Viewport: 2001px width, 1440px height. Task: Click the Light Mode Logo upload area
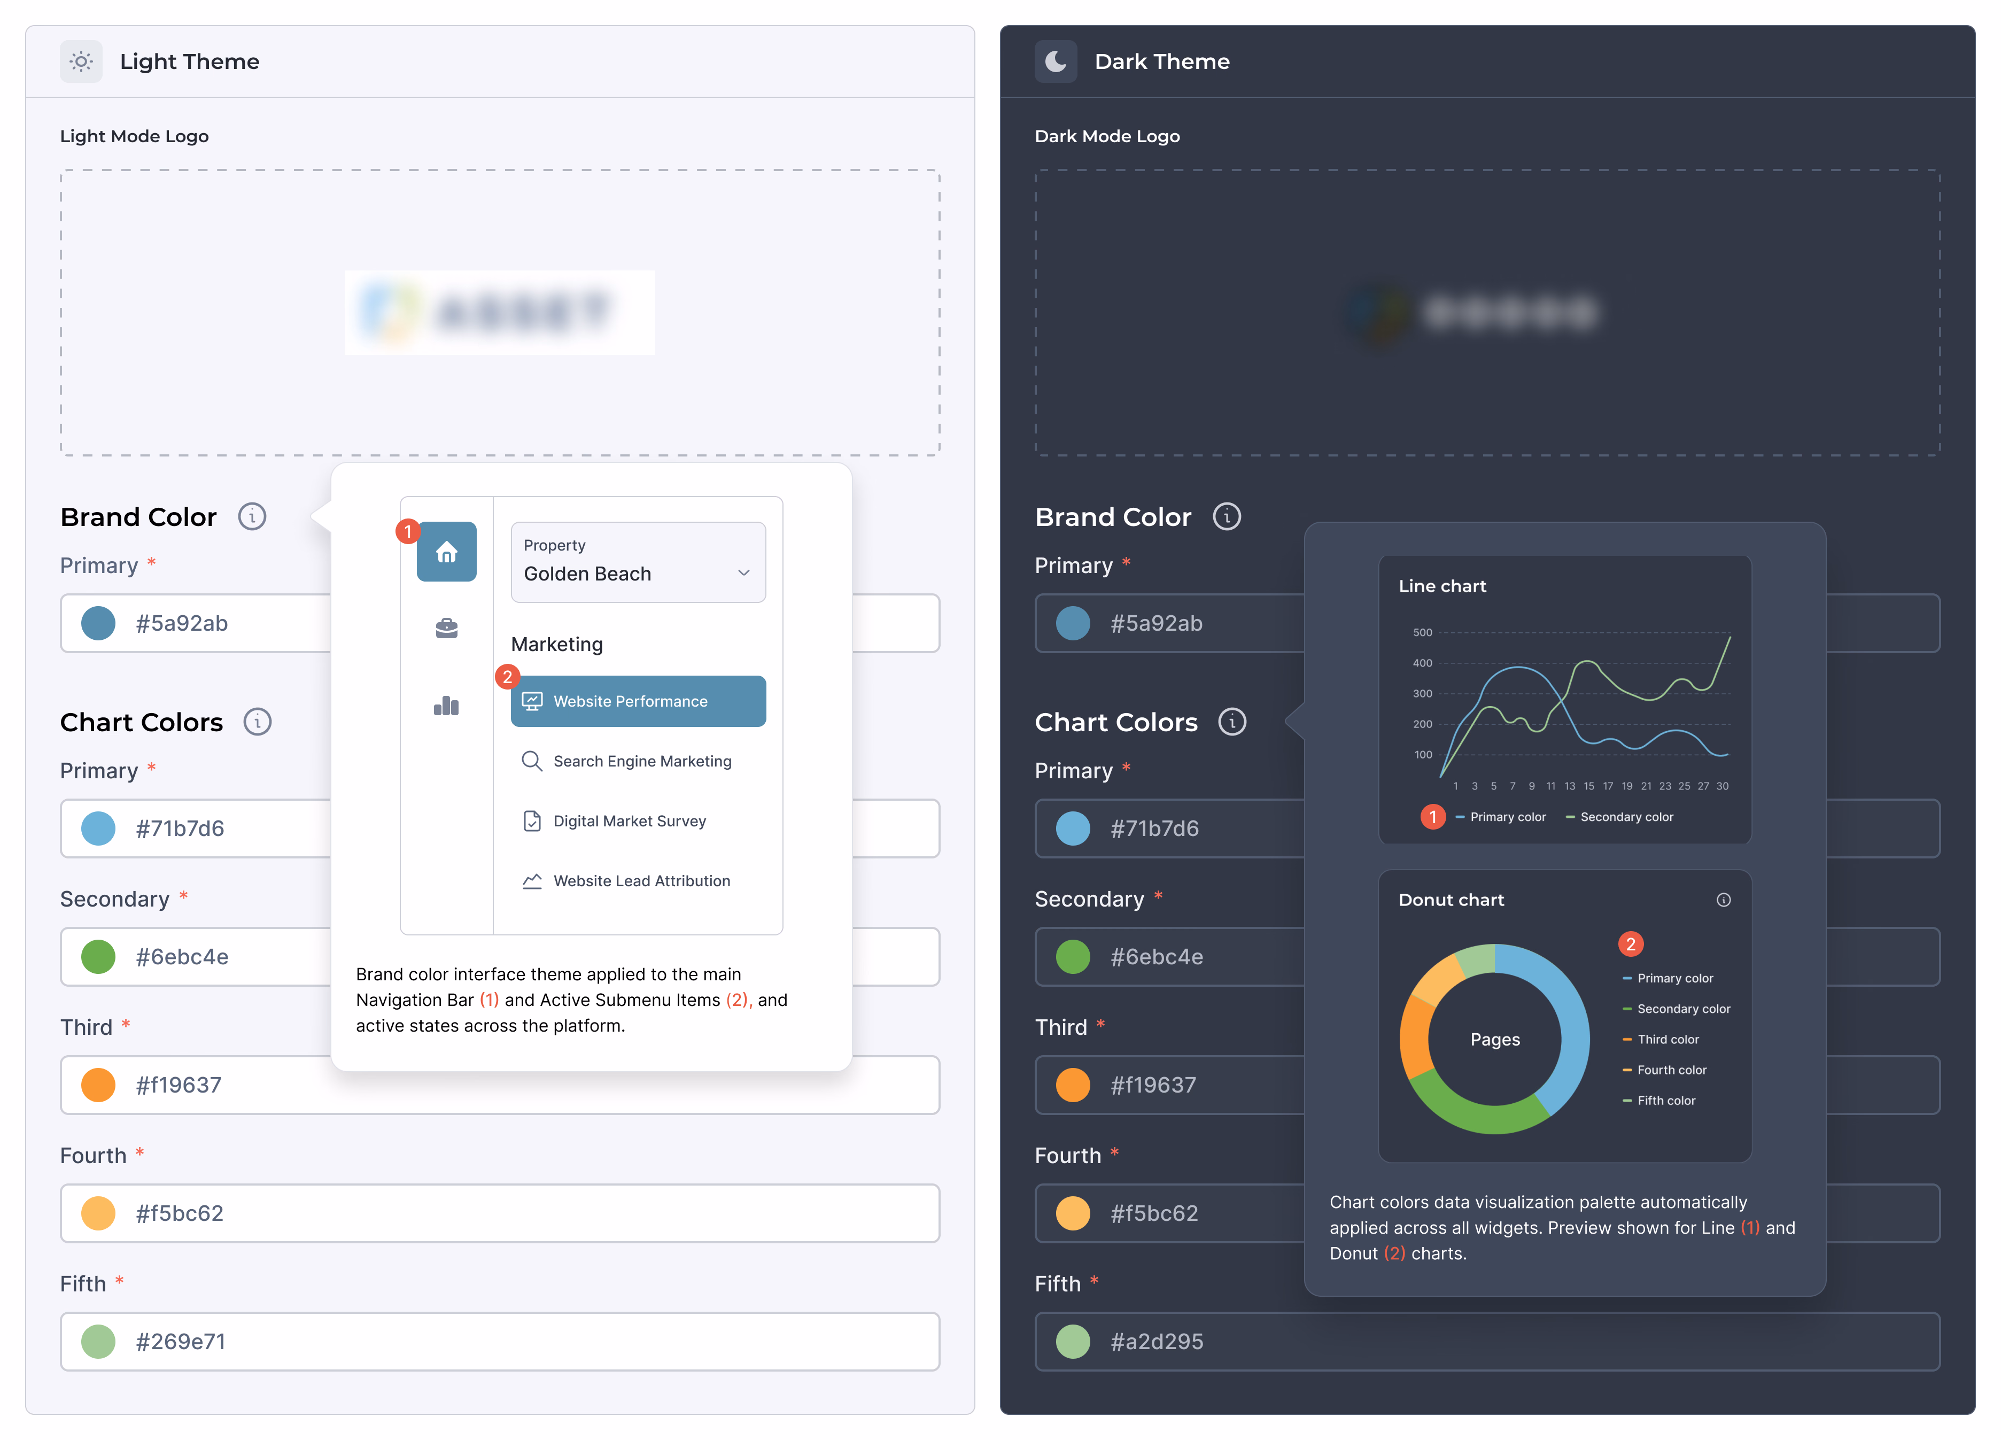pyautogui.click(x=500, y=312)
